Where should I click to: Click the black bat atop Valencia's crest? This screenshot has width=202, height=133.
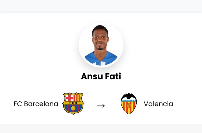(129, 96)
